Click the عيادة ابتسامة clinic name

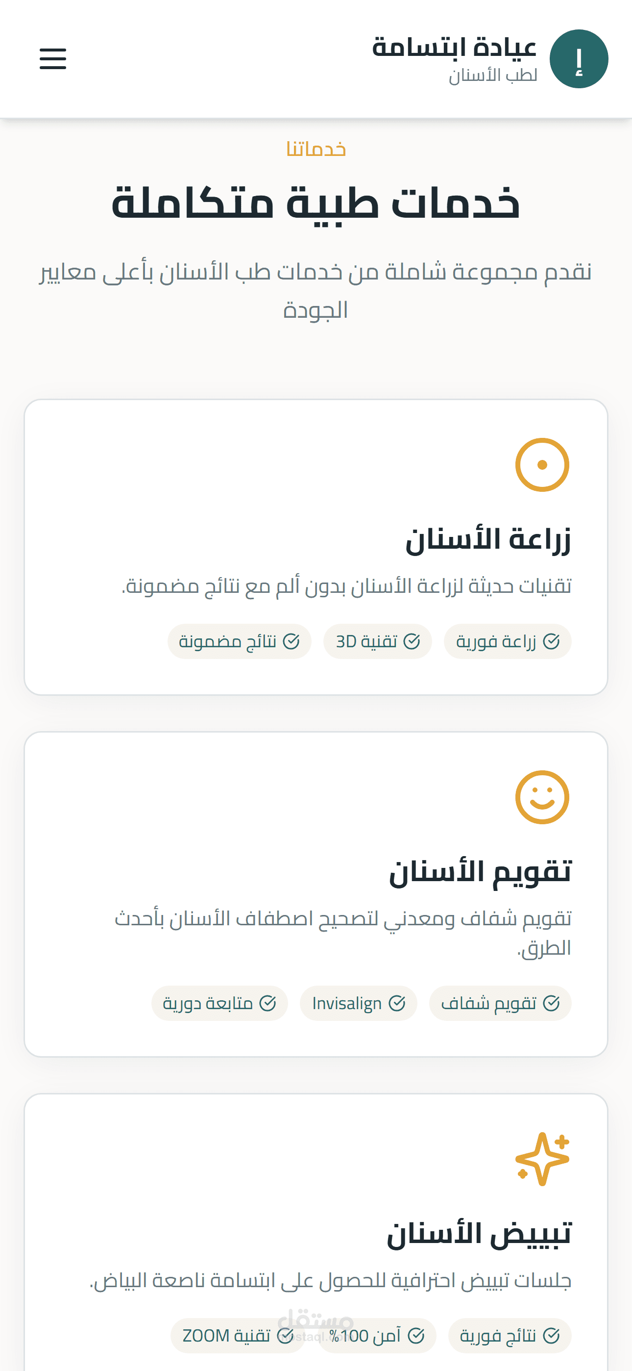454,48
